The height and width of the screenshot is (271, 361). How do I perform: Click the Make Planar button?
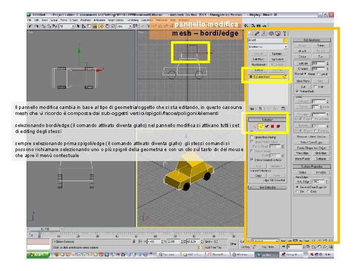point(302,159)
